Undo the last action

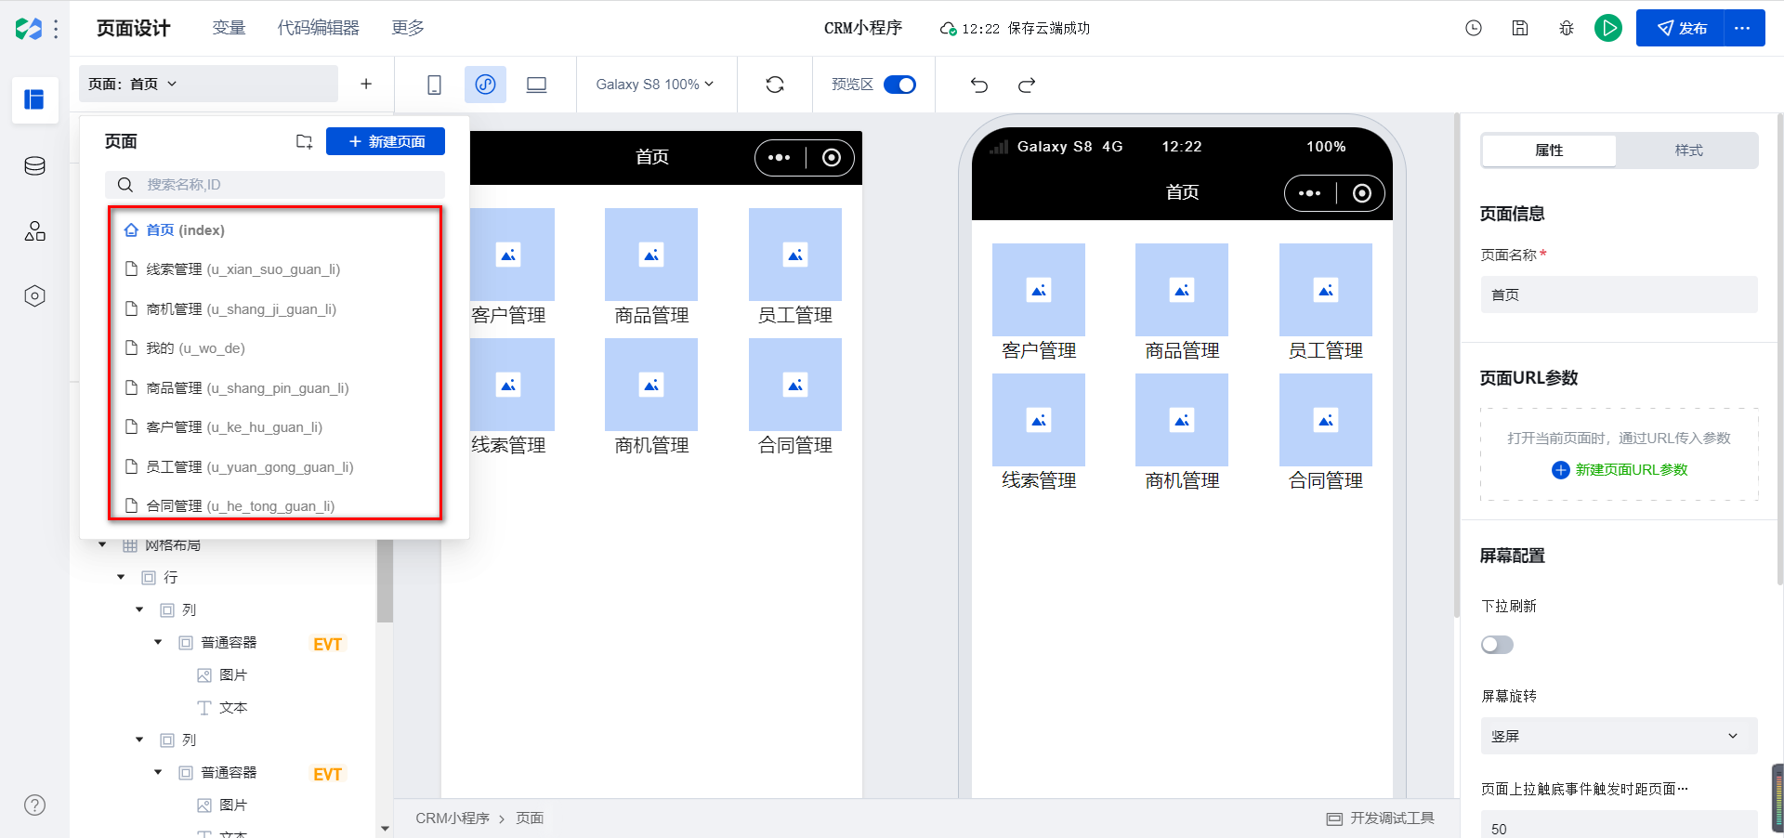pos(978,85)
